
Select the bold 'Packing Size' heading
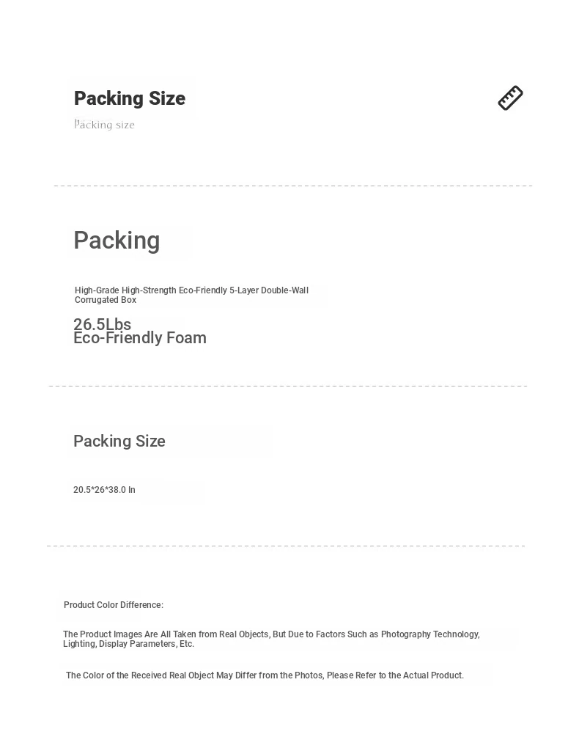130,98
